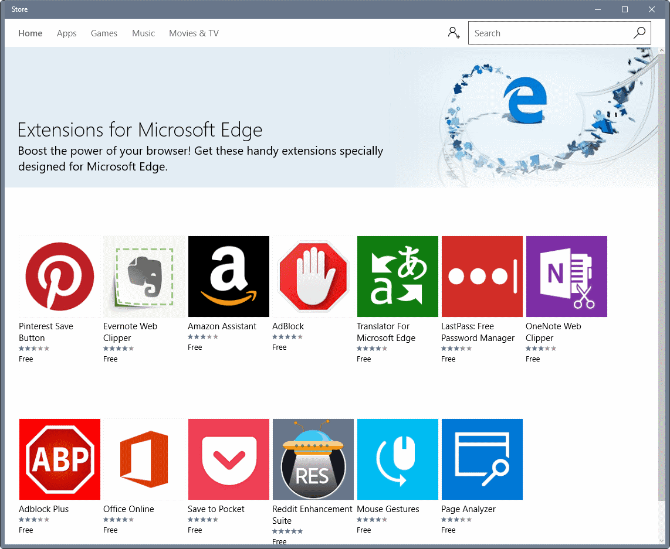The image size is (670, 549).
Task: Open the Save to Pocket icon
Action: [x=229, y=459]
